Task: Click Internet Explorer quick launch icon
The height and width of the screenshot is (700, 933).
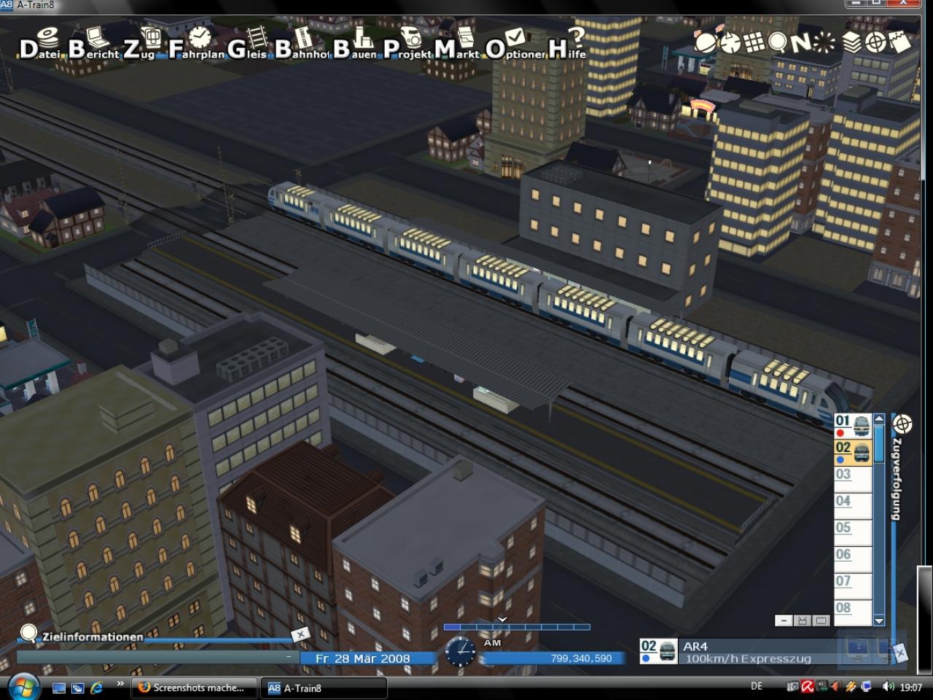Action: click(x=95, y=688)
